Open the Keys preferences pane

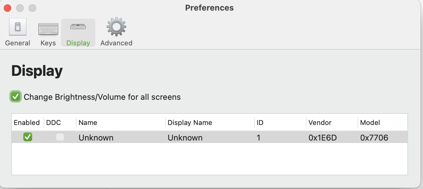[48, 31]
